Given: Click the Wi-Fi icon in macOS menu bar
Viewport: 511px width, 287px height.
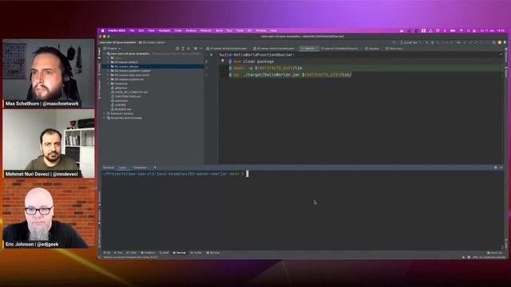Looking at the screenshot, I should point(461,30).
